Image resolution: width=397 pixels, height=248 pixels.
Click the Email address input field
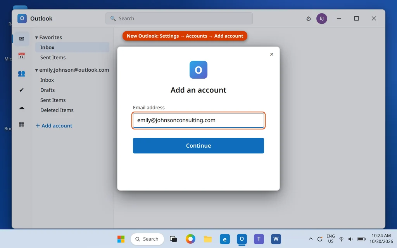point(198,120)
